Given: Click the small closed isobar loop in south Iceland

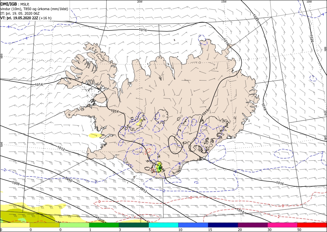Looking at the screenshot, I should tap(175, 145).
